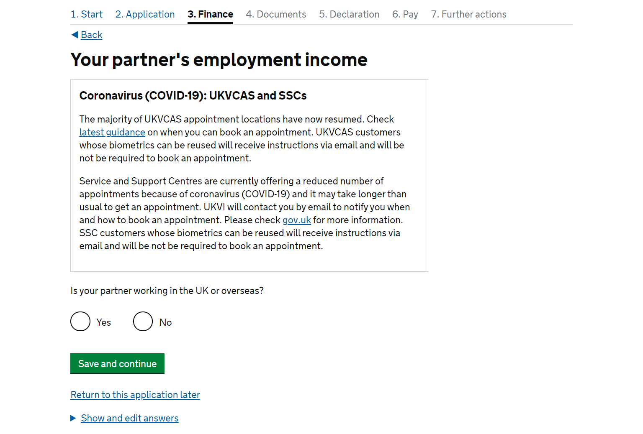Click the Back arrow icon
Viewport: 643px width, 434px height.
75,35
